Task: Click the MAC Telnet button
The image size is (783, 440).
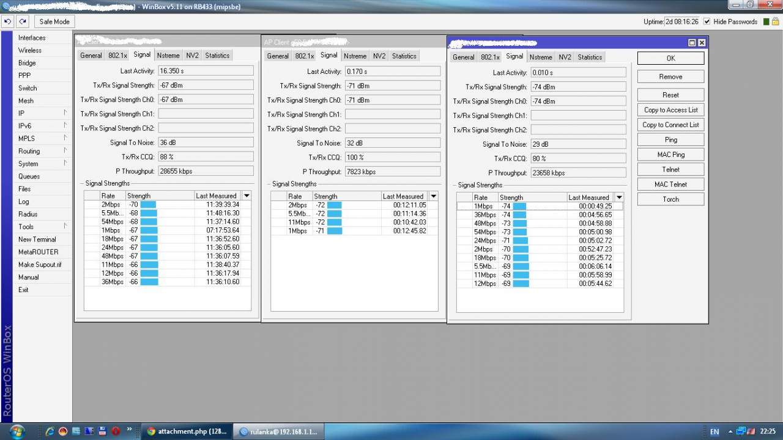Action: [670, 184]
